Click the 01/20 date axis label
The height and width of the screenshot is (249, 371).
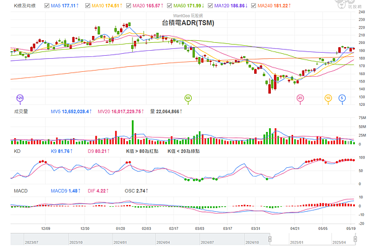(x=121, y=229)
